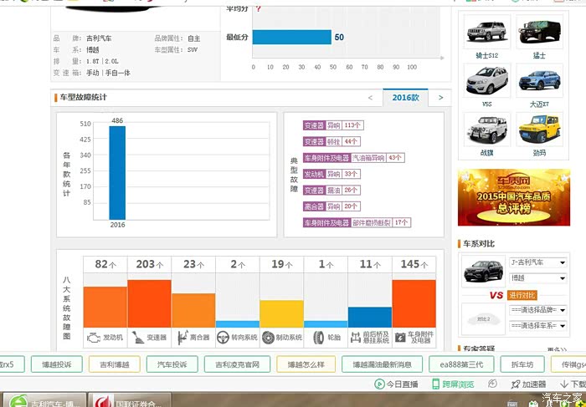Click the 博越 comparison car thumbnail

tap(484, 272)
